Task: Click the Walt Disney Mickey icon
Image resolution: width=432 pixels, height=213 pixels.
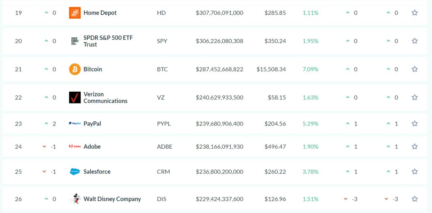Action: click(75, 199)
